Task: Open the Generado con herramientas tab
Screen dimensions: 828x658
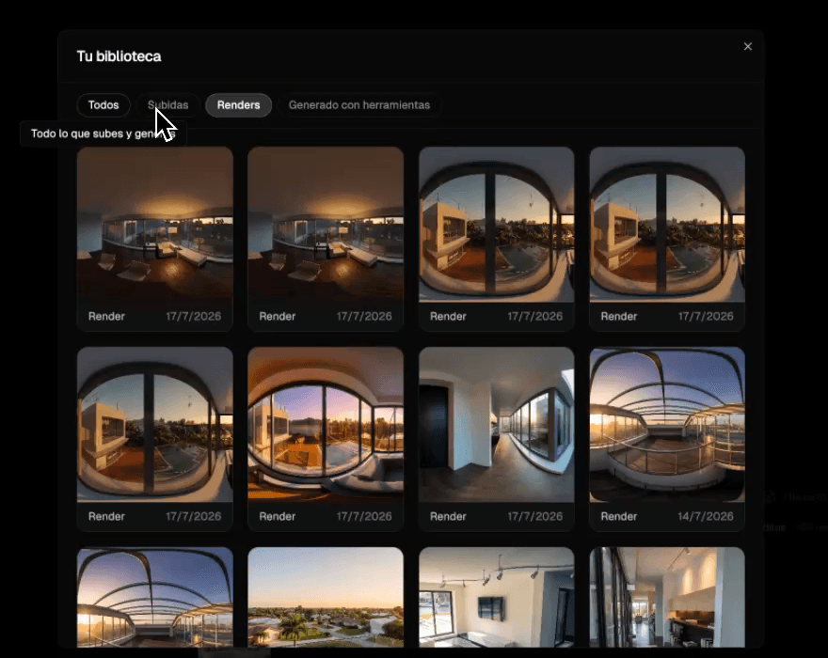Action: (359, 105)
